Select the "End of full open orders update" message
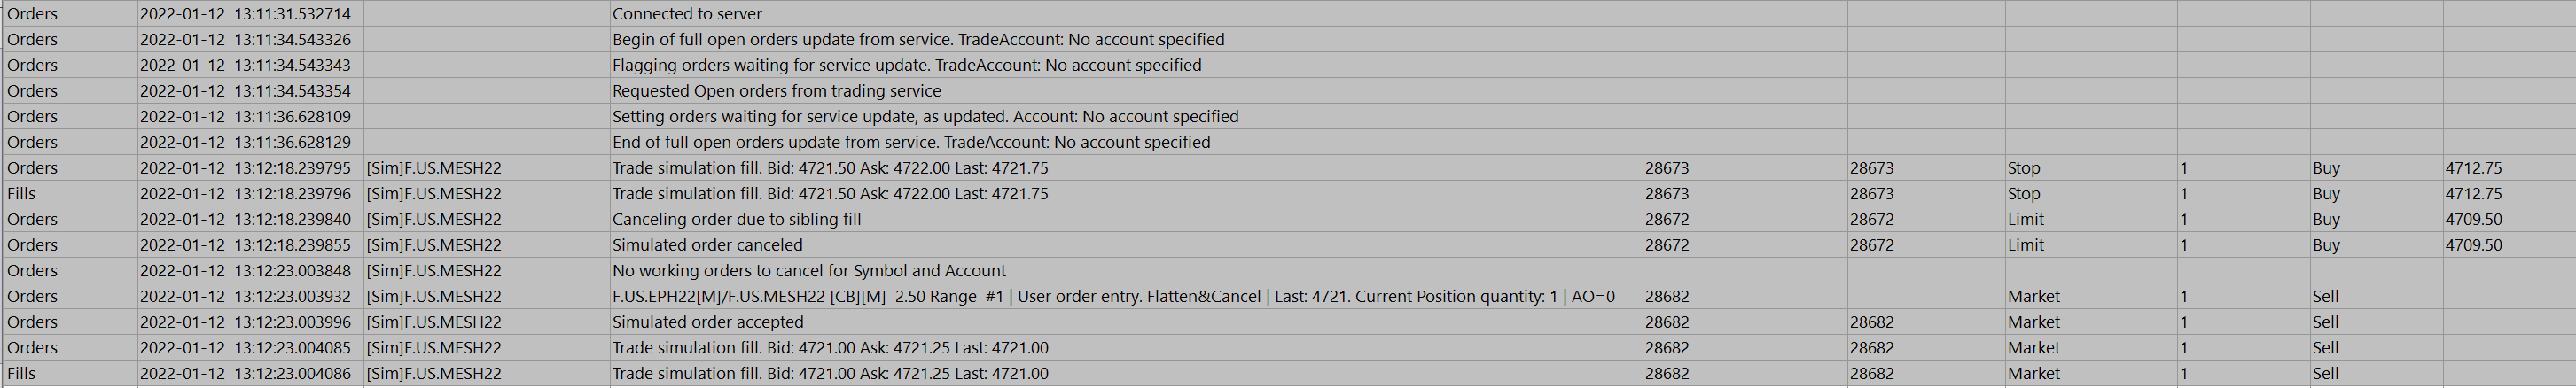Image resolution: width=2576 pixels, height=388 pixels. click(x=910, y=142)
